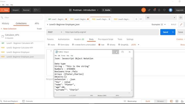The height and width of the screenshot is (104, 185).
Task: Click the sidebar Filter input field
Action: [22, 18]
